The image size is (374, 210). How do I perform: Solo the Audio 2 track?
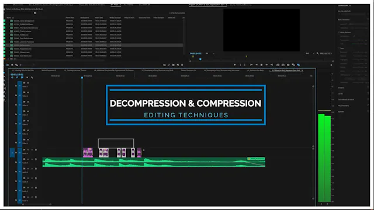point(32,159)
